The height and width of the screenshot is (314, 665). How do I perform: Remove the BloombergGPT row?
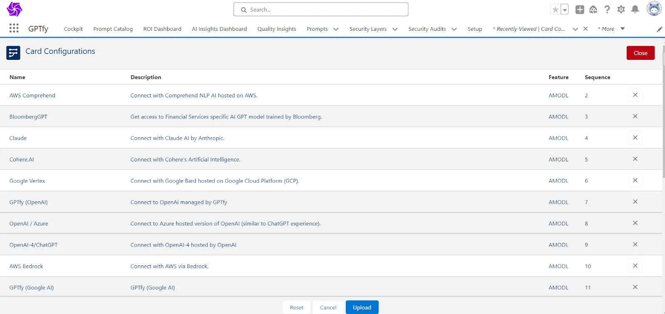tap(635, 116)
